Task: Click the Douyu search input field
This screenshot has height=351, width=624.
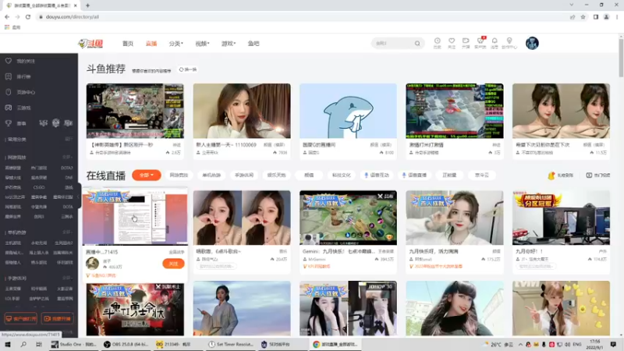Action: [393, 44]
